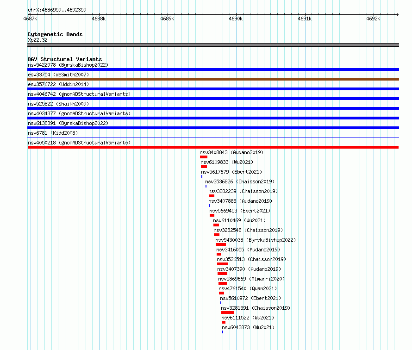Click the red feature under nsv3408843
The image size is (412, 350).
[204, 157]
